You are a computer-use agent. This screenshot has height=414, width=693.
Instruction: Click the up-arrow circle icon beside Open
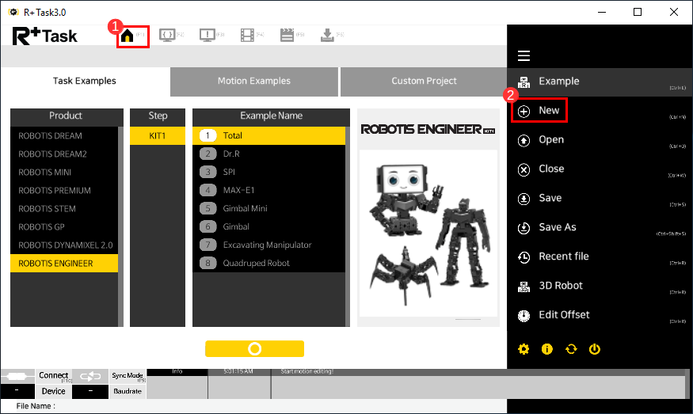524,140
